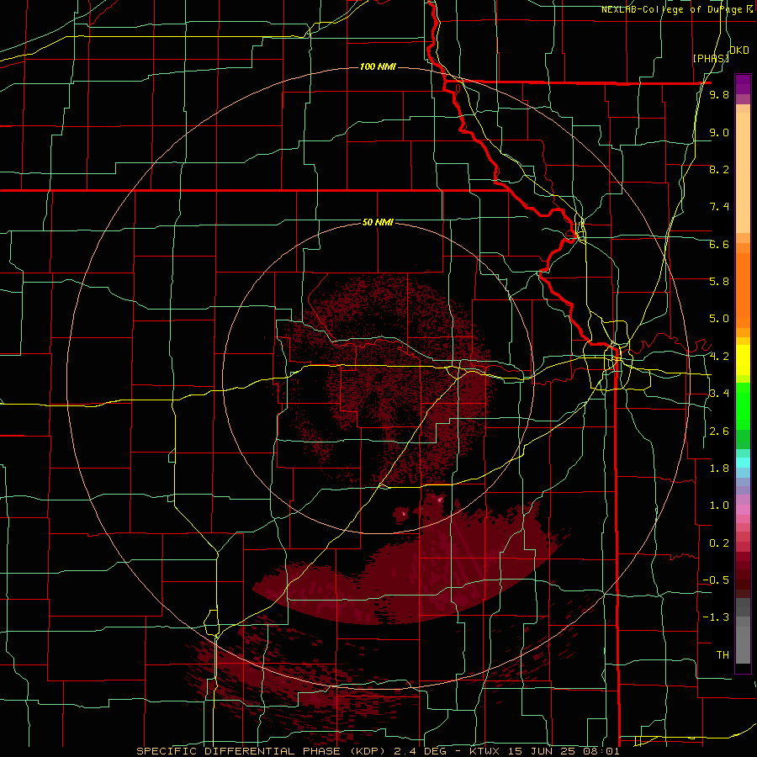Click the 5.0 scale value
The image size is (757, 757).
coord(719,319)
